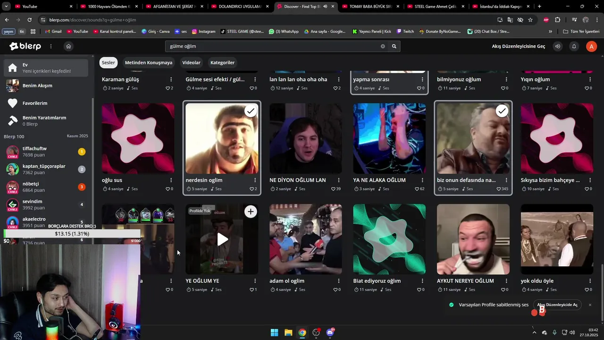Open the profile avatar menu
The image size is (604, 340).
coord(591,46)
